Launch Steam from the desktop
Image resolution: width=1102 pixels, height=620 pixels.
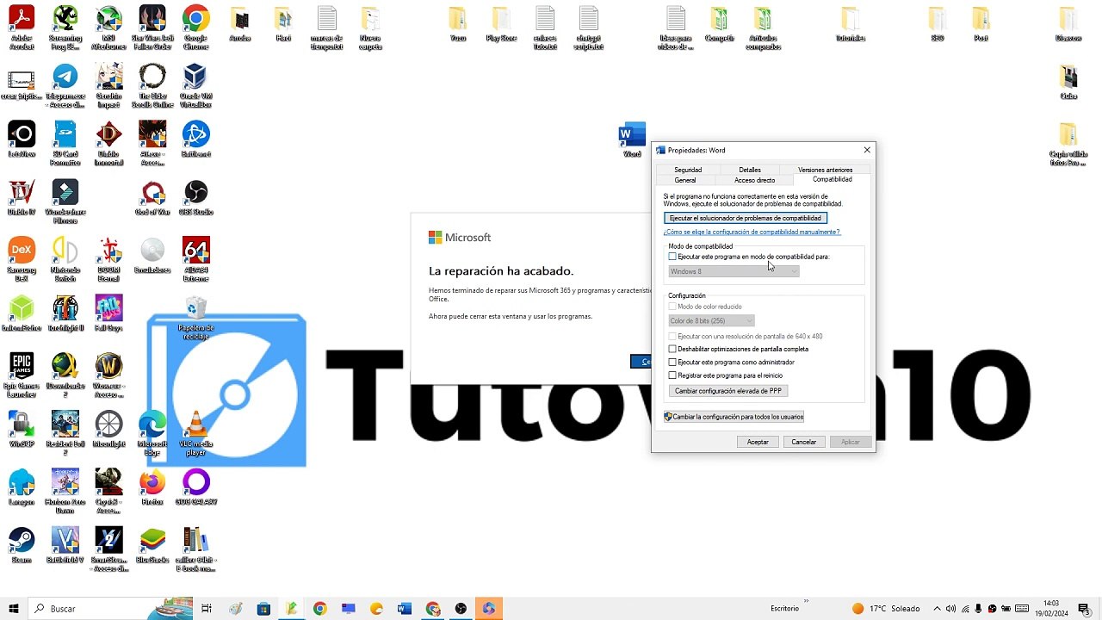(x=22, y=544)
